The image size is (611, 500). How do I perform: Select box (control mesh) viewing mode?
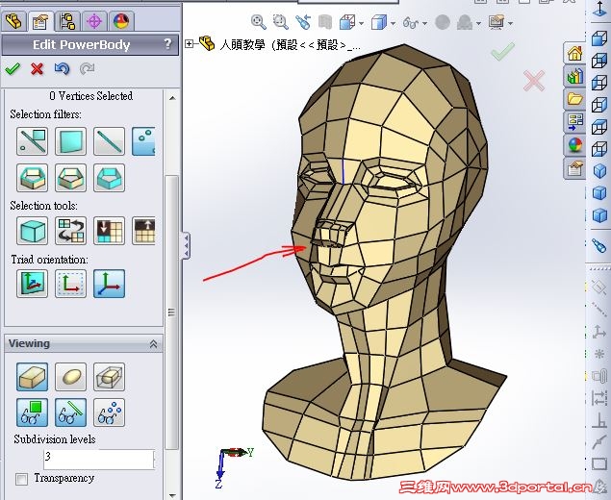pos(33,377)
